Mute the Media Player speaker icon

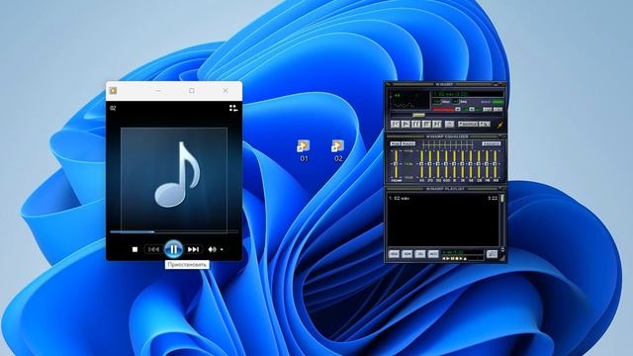[212, 249]
